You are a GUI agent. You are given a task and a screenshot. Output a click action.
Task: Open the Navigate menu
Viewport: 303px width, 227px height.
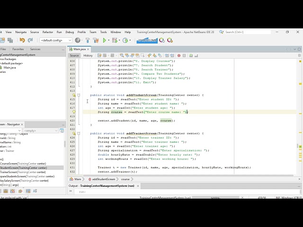point(21,32)
